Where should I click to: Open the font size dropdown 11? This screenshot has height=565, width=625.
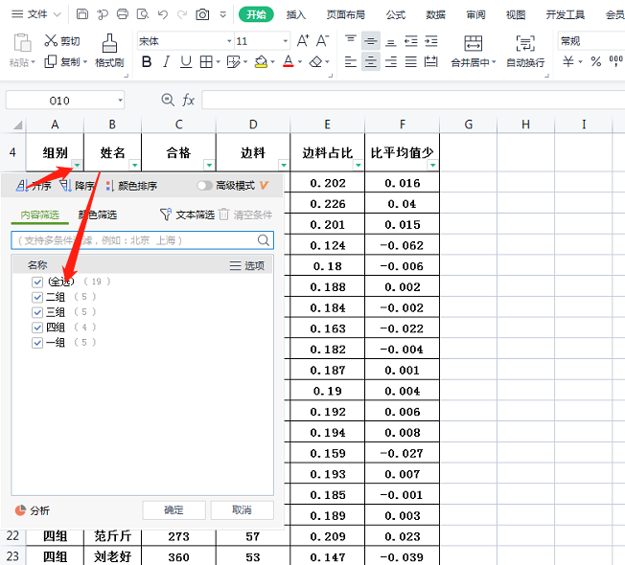286,41
